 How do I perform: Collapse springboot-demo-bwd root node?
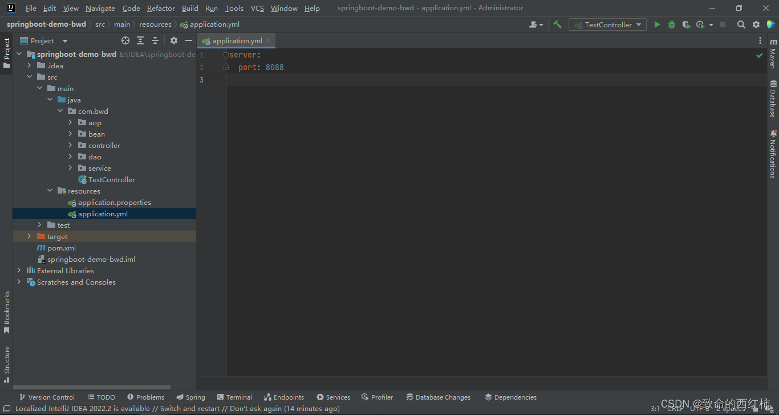coord(19,54)
